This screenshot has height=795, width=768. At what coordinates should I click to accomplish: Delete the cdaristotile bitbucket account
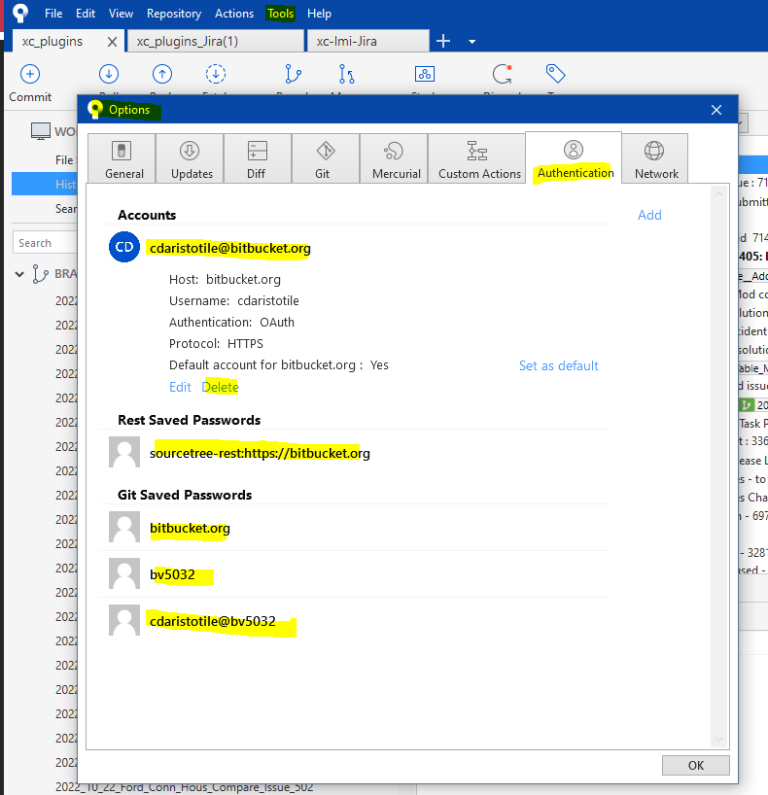click(x=220, y=388)
